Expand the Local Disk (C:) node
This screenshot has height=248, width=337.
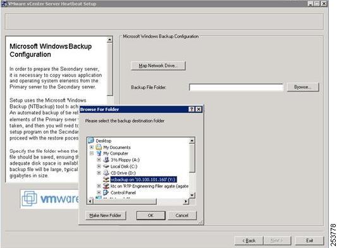pyautogui.click(x=99, y=166)
